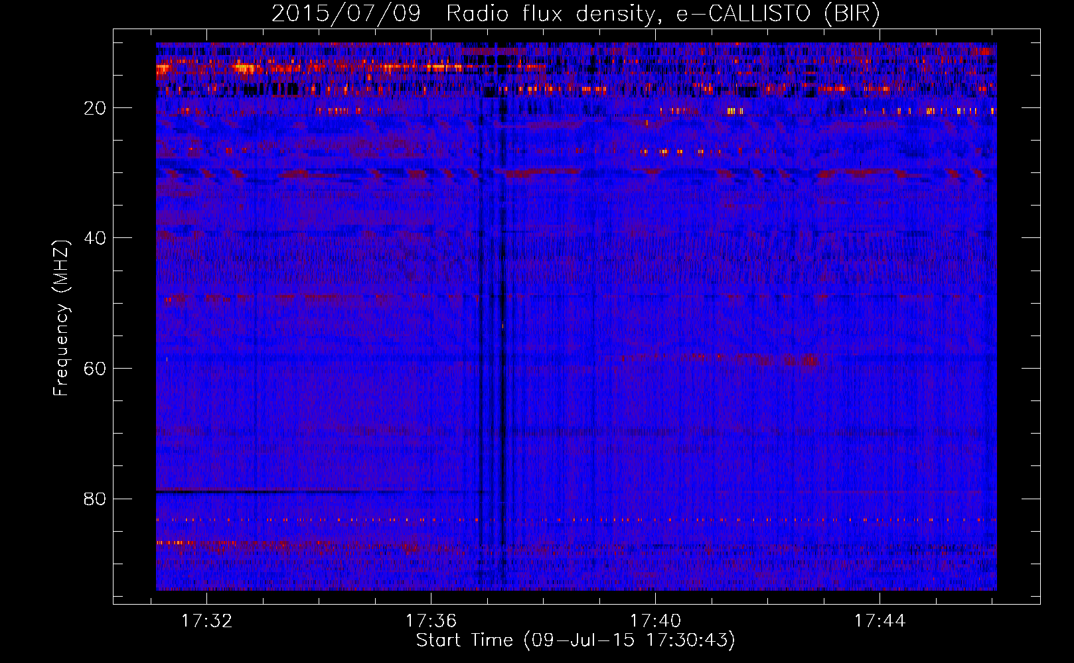The width and height of the screenshot is (1074, 663).
Task: Click the '17:36' time tick label
Action: click(x=431, y=621)
